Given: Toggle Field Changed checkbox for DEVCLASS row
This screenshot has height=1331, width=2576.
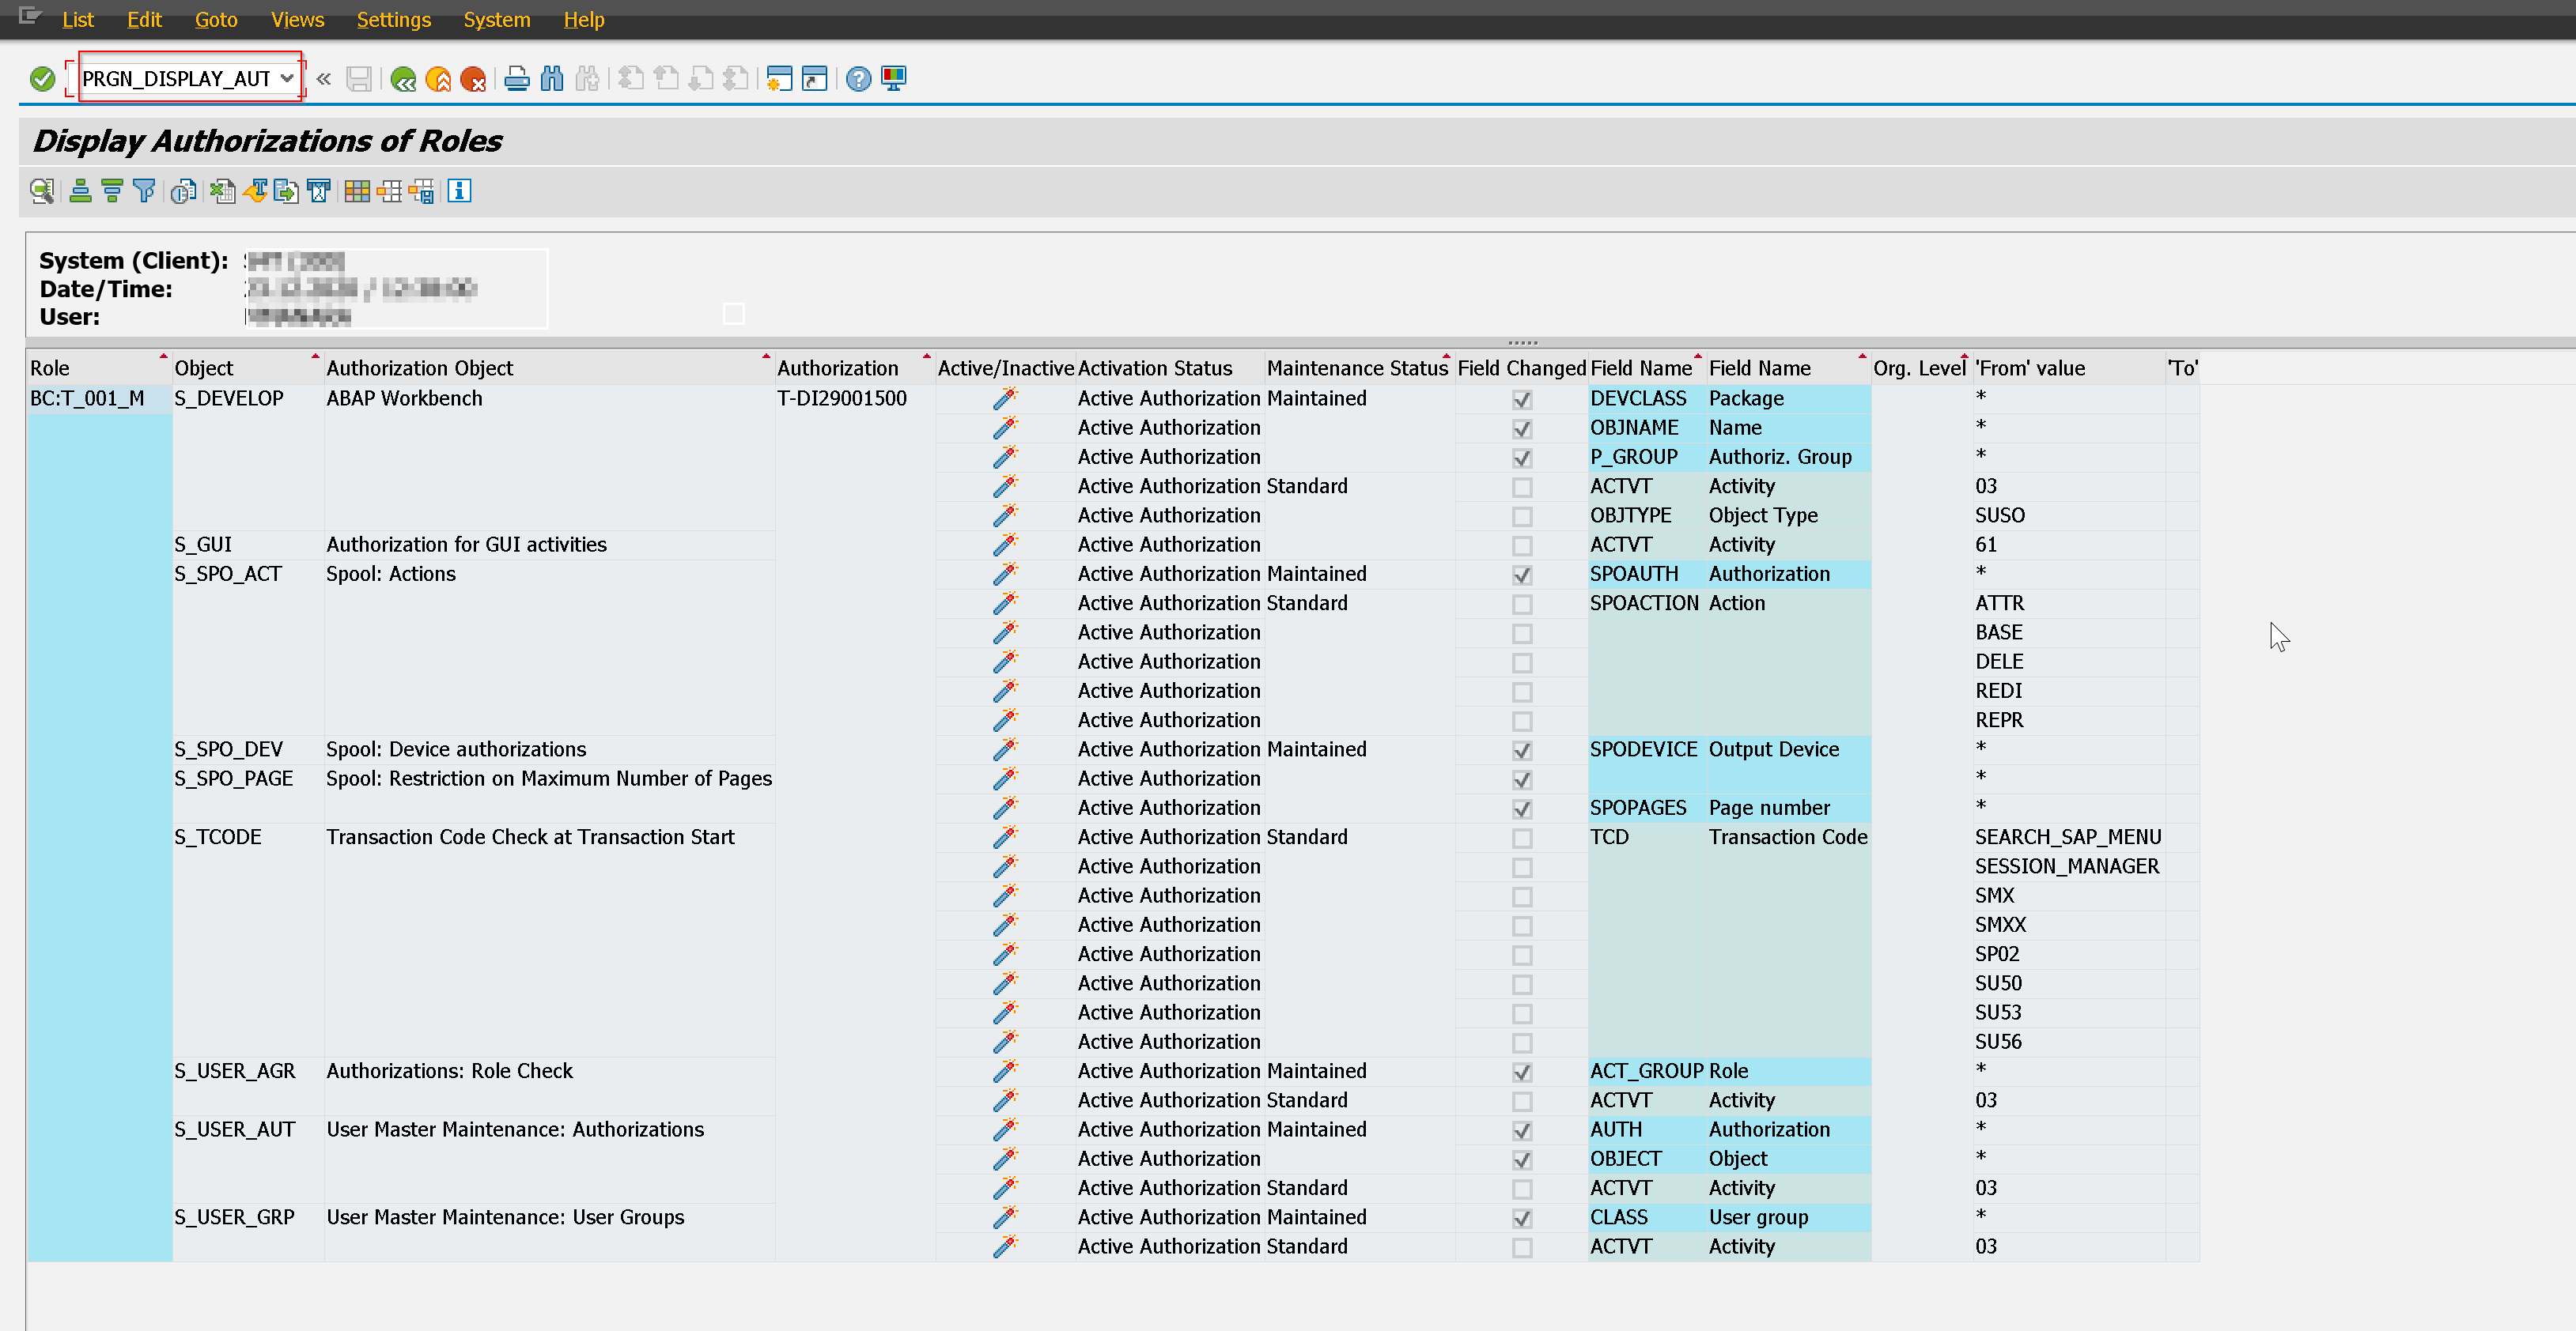Looking at the screenshot, I should point(1521,400).
